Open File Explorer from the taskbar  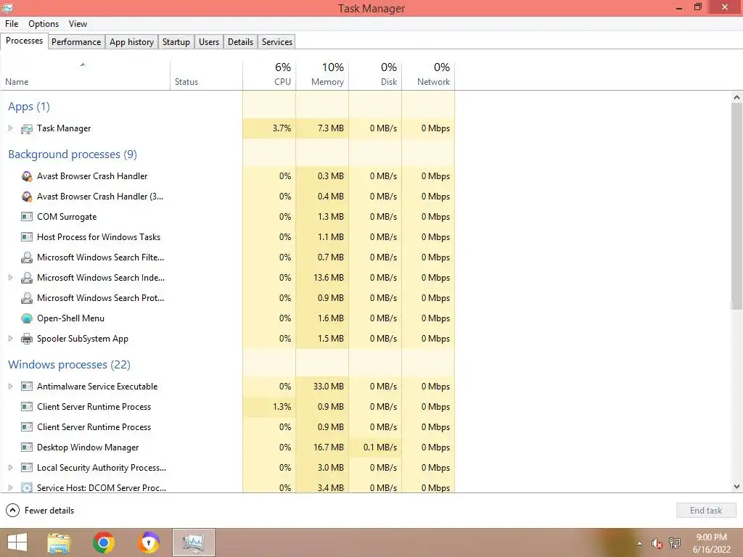click(59, 542)
